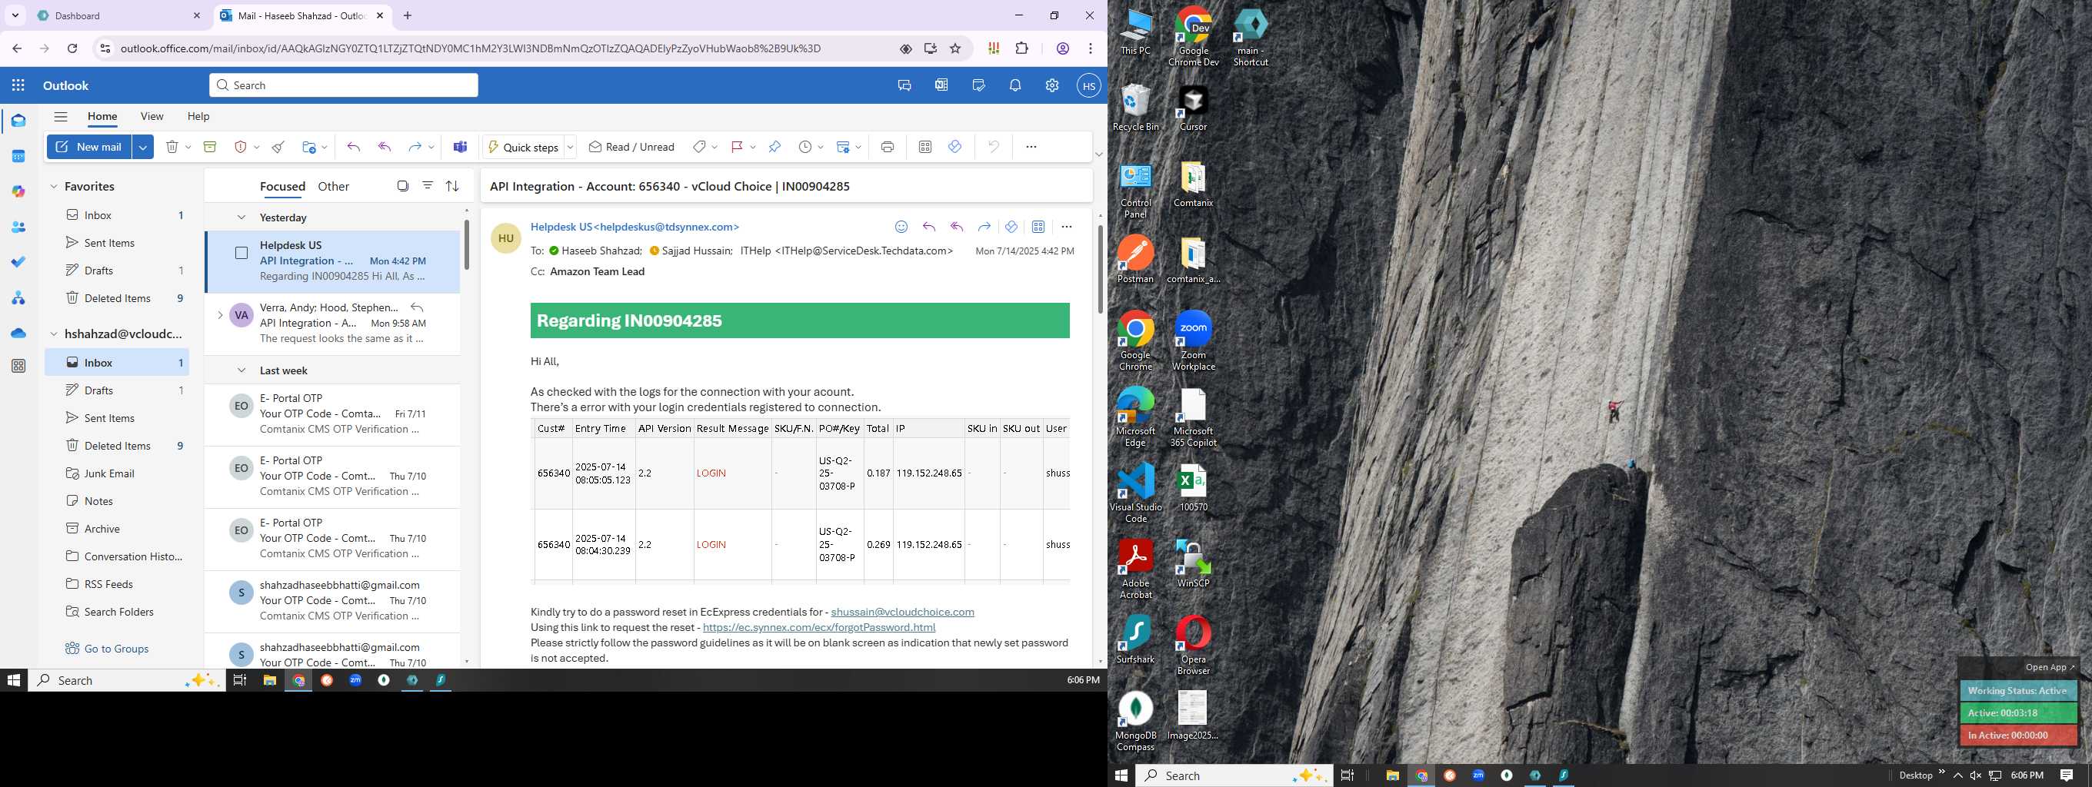Tick the checkbox on Helpdesk US message
2092x787 pixels.
tap(242, 253)
